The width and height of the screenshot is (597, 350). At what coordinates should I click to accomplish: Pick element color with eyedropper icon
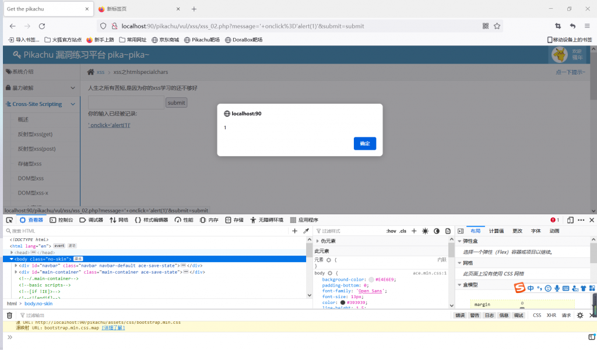coord(306,231)
